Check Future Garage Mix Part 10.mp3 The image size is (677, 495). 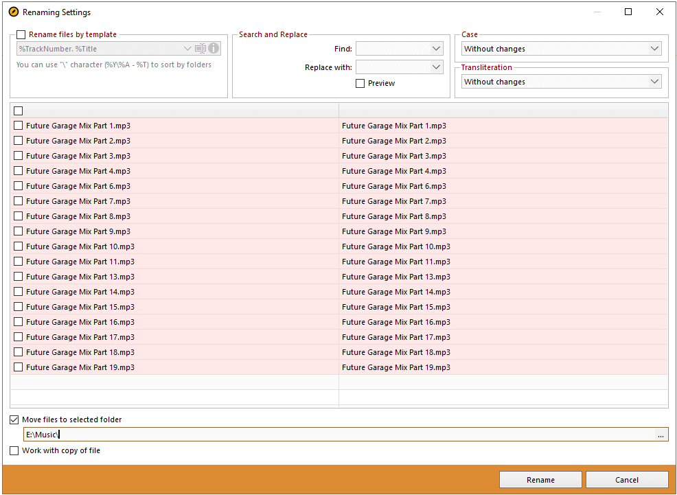[17, 246]
